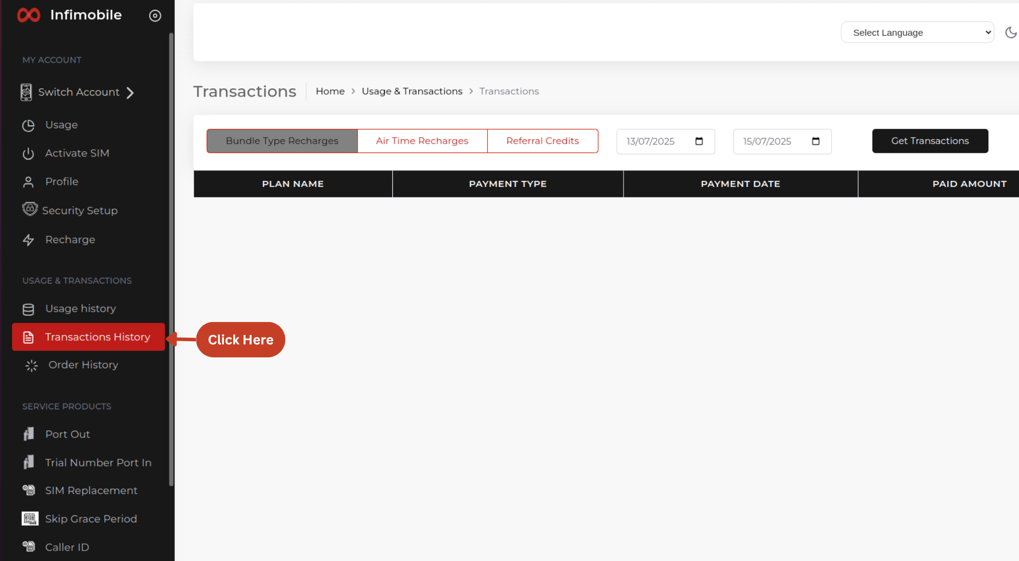Image resolution: width=1019 pixels, height=561 pixels.
Task: Click the Profile person icon
Action: click(x=28, y=182)
